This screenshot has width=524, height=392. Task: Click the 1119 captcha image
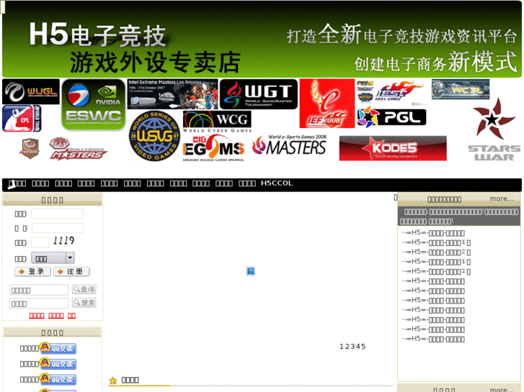point(63,240)
